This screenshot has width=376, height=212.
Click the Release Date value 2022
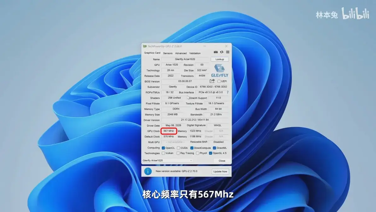pos(171,76)
